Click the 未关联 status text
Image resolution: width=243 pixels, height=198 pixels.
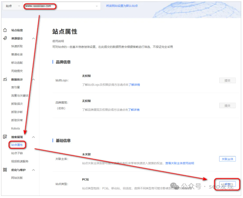tap(86, 154)
